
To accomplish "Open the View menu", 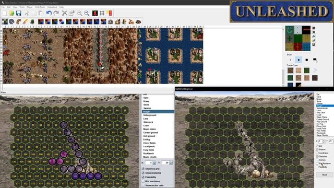I will point(15,7).
